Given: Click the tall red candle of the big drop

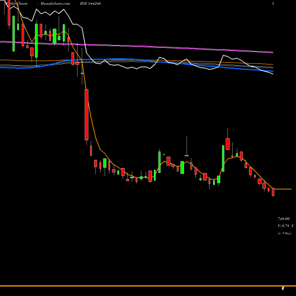Looking at the screenshot, I should [86, 115].
